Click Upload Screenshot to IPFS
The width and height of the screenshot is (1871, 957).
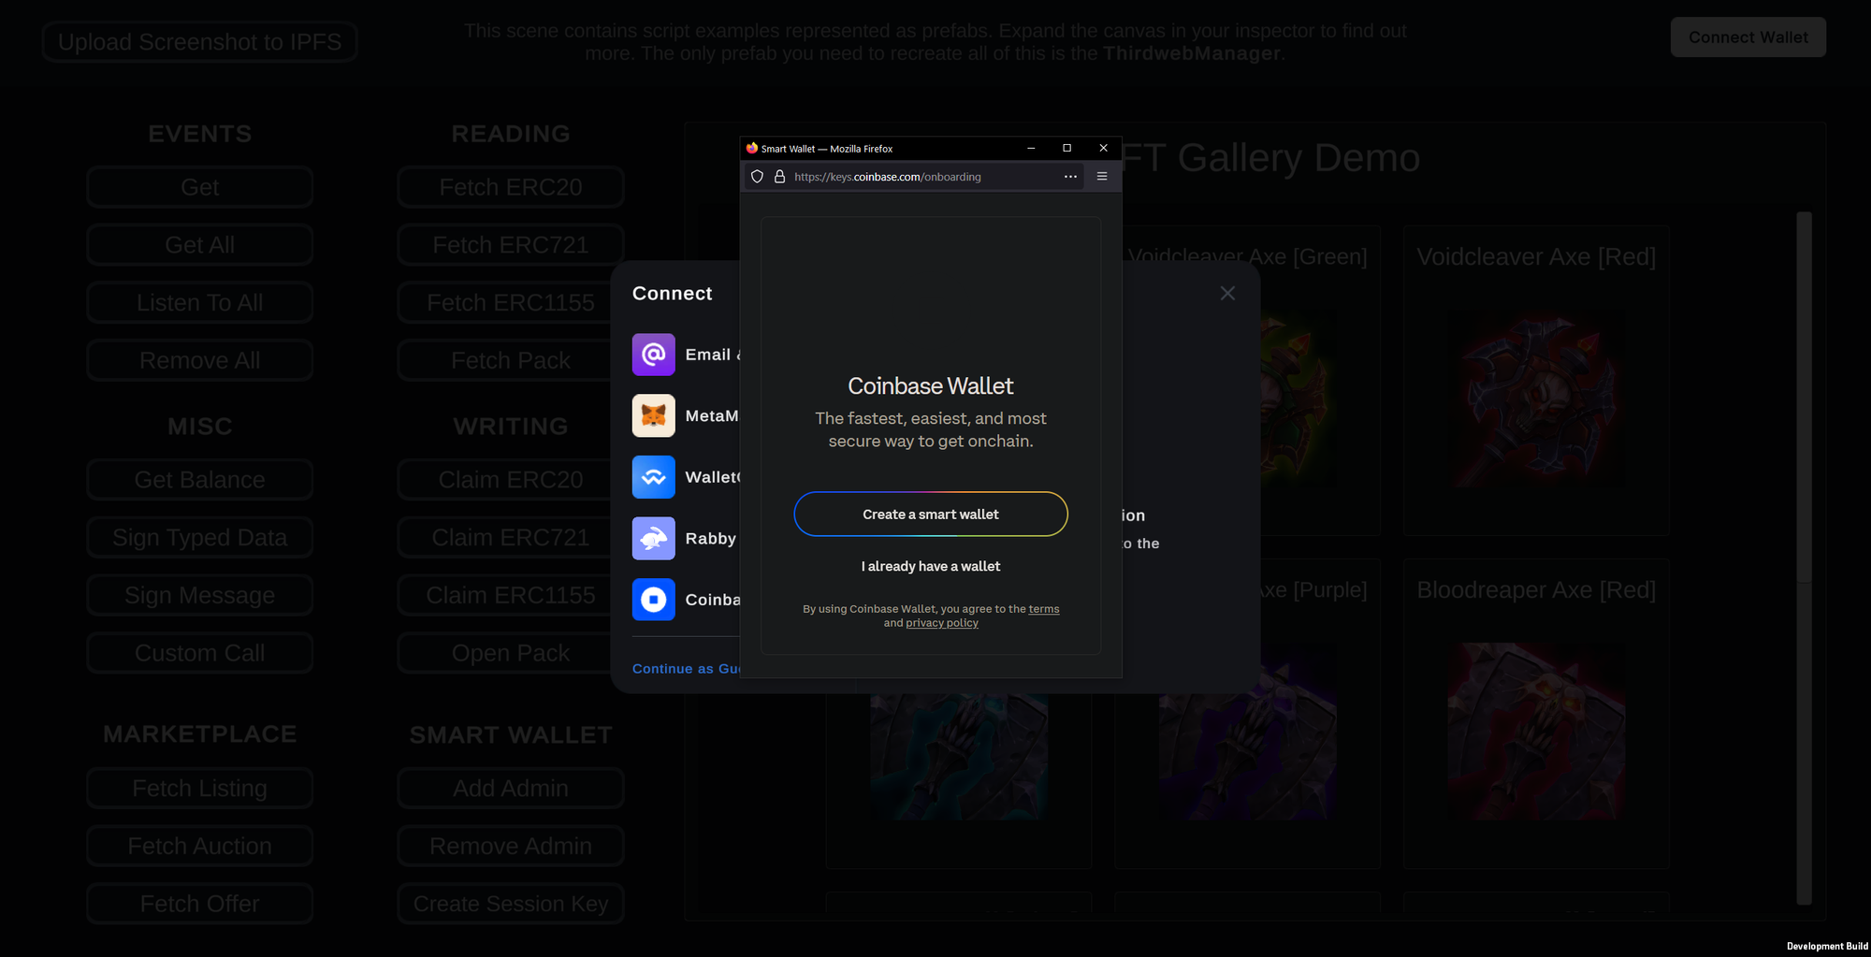click(199, 42)
